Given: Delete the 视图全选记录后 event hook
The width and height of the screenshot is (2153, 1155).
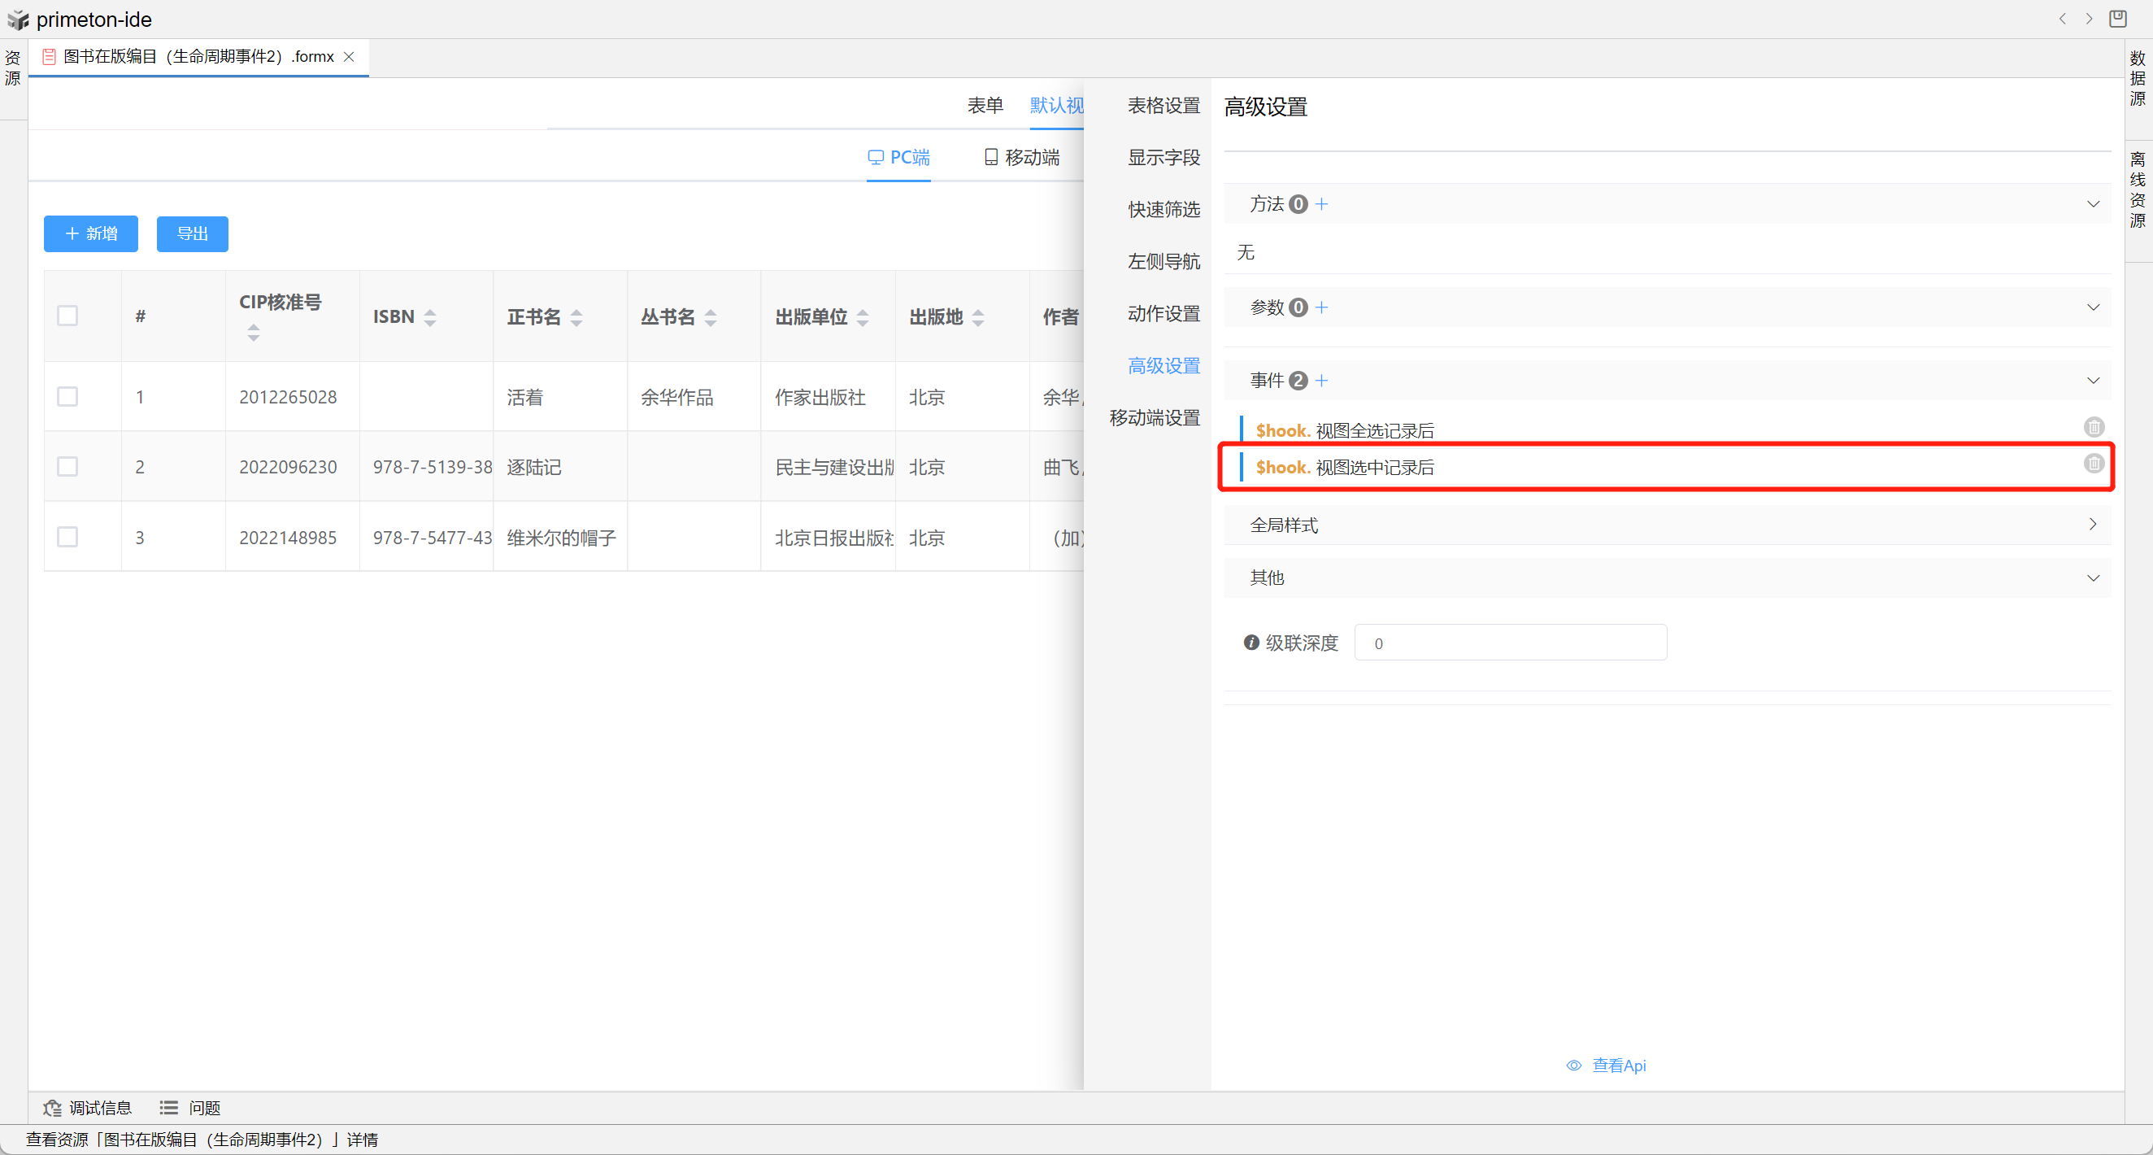Looking at the screenshot, I should tap(2093, 427).
